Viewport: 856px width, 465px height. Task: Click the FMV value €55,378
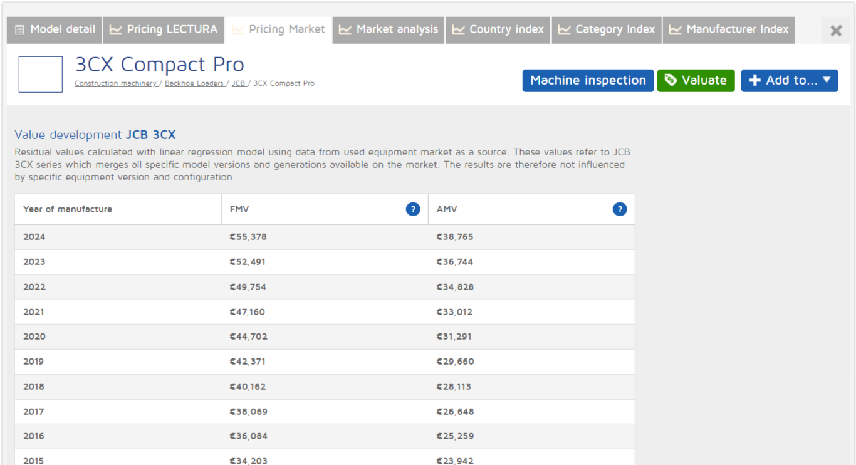point(248,237)
